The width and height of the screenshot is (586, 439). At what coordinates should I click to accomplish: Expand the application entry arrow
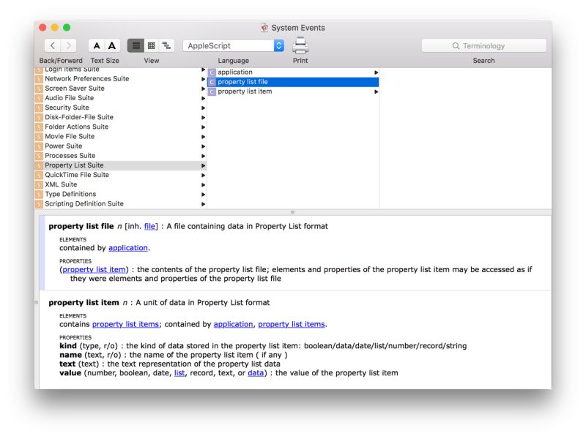coord(376,72)
